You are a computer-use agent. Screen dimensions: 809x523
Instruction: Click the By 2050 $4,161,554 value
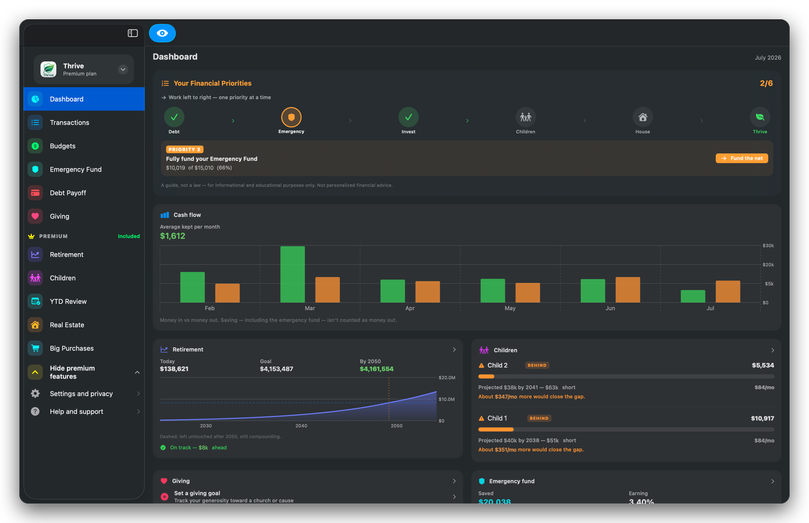tap(377, 369)
